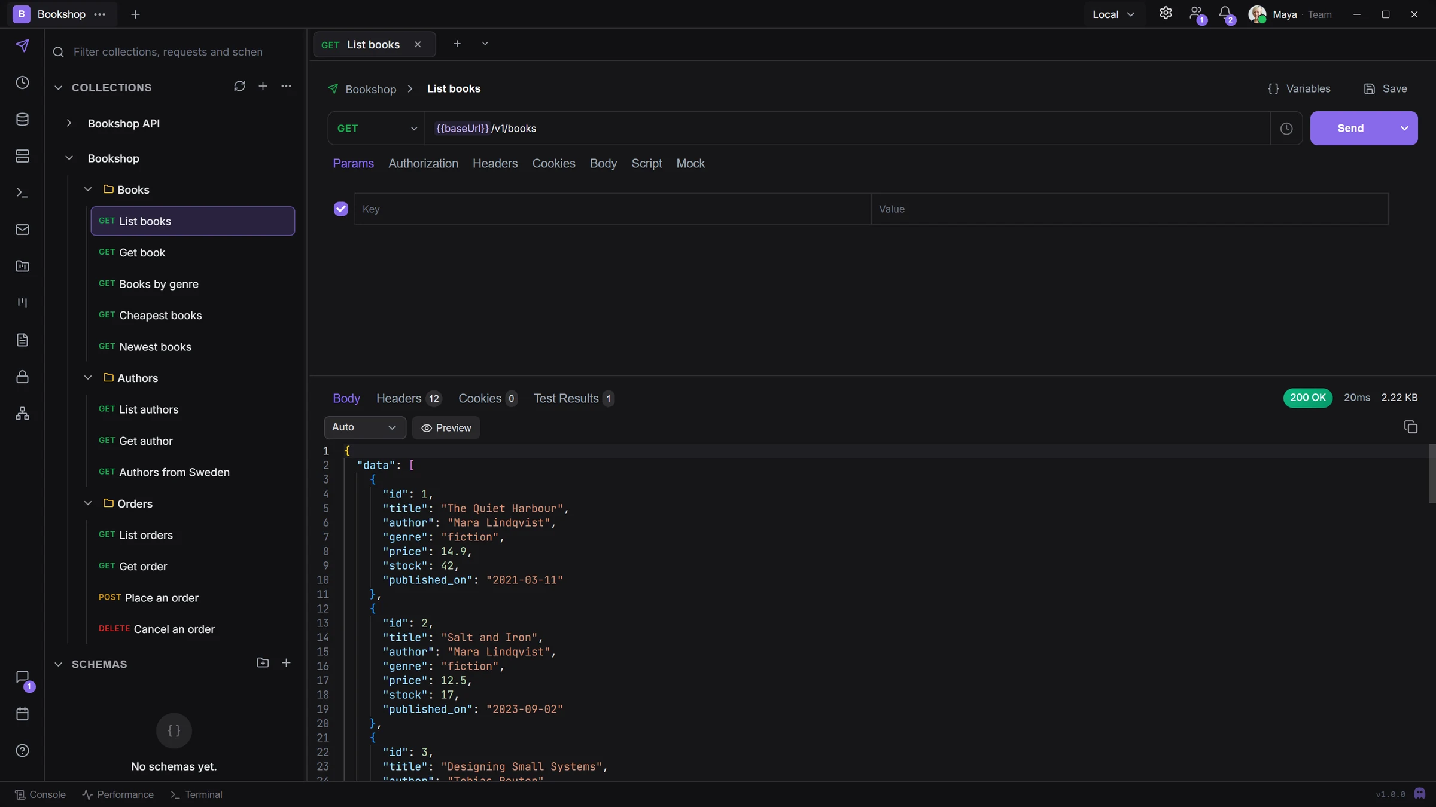Image resolution: width=1436 pixels, height=807 pixels.
Task: Open the Test Results response tab
Action: click(x=573, y=399)
